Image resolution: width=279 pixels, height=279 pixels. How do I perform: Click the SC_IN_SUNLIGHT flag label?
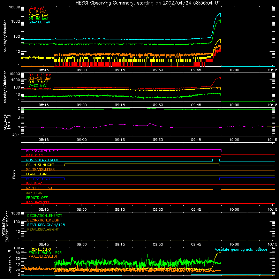click(x=40, y=165)
